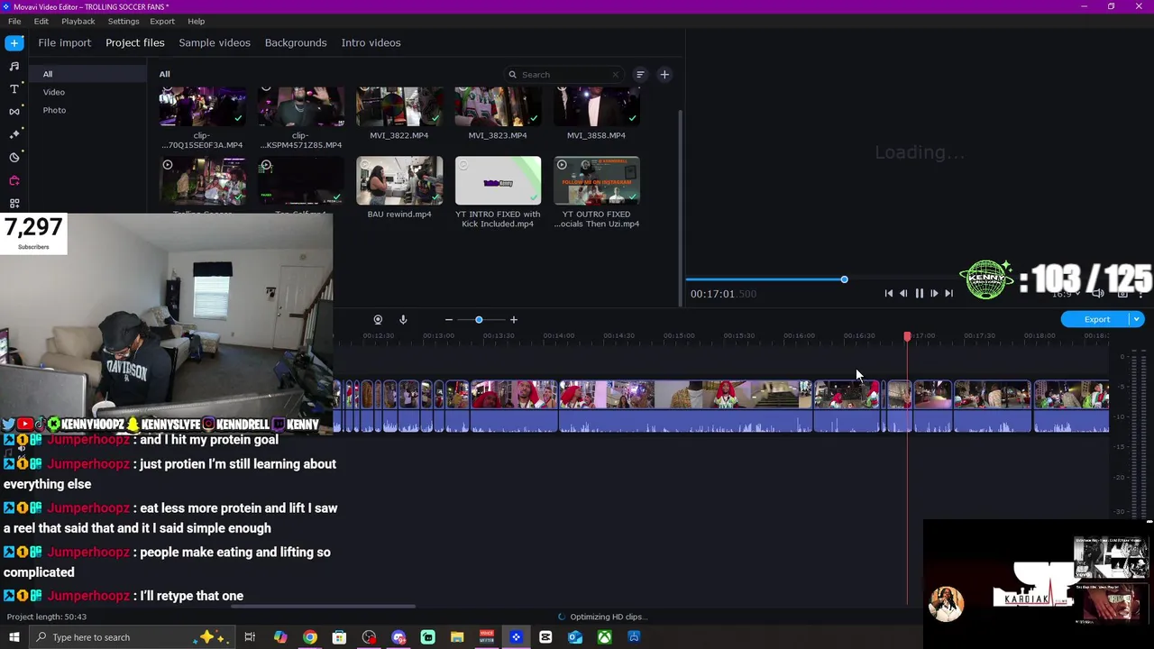The image size is (1154, 649).
Task: Click the red playhead marker on ruler
Action: click(x=907, y=336)
